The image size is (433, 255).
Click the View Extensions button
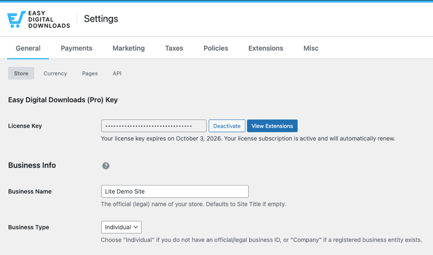tap(272, 126)
